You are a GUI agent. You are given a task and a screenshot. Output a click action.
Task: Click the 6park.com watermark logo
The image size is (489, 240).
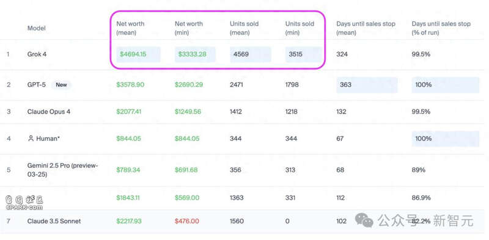[x=24, y=203]
